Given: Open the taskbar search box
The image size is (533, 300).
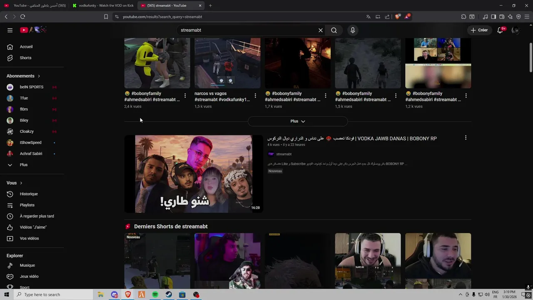Looking at the screenshot, I should [54, 295].
